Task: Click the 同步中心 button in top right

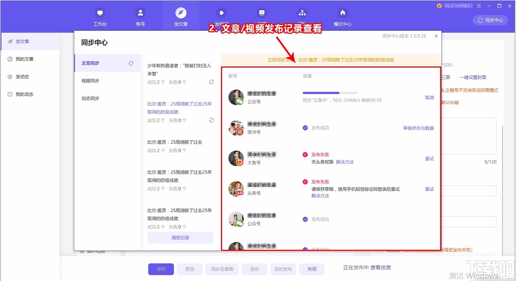Action: tap(490, 20)
